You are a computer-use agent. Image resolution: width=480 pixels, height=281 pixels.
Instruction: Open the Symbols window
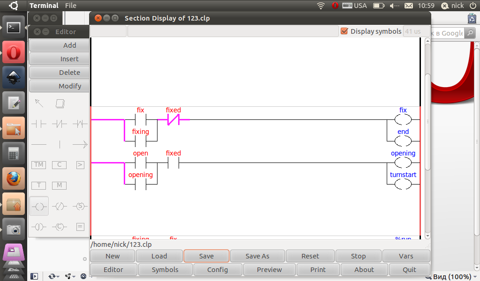[165, 270]
